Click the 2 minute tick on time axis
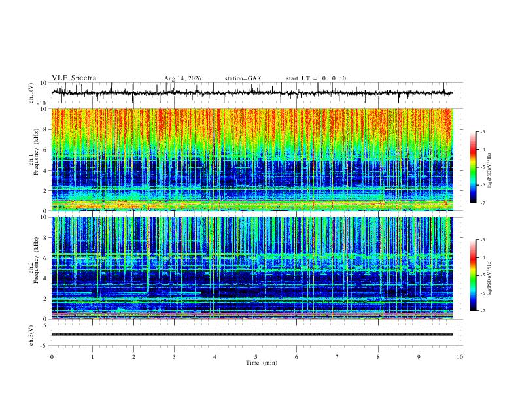Image resolution: width=518 pixels, height=400 pixels. [x=133, y=357]
